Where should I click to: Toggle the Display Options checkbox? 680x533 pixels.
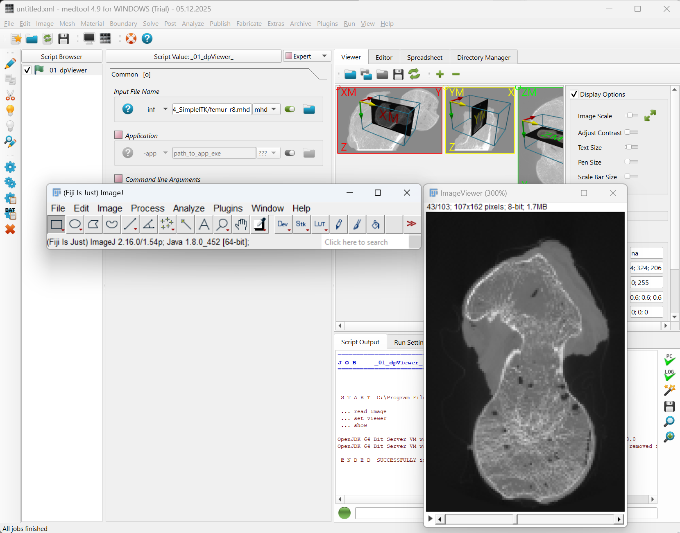click(574, 94)
